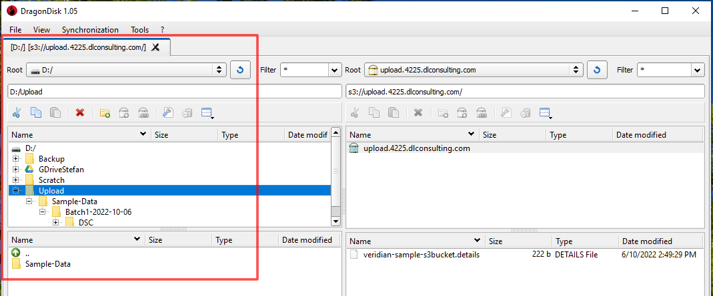Screen dimensions: 713x296
Task: Create new folder with left pane folder-plus icon
Action: point(105,113)
